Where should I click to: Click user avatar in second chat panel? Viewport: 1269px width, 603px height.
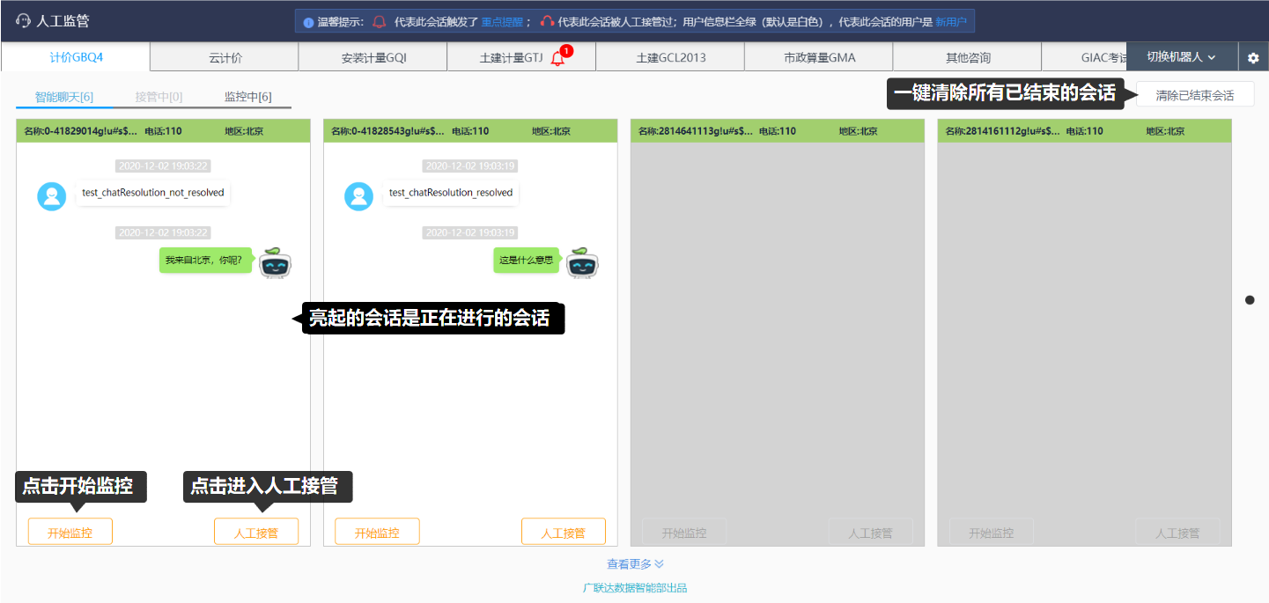coord(359,196)
